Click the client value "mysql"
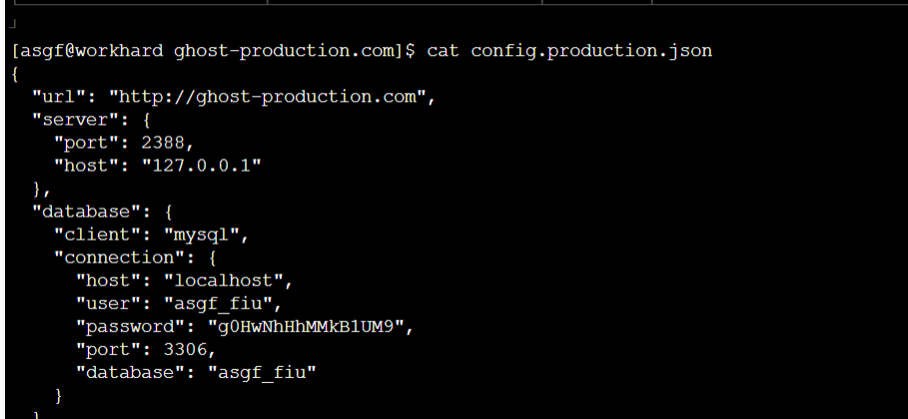Viewport: 908px width, 419px height. (x=202, y=235)
